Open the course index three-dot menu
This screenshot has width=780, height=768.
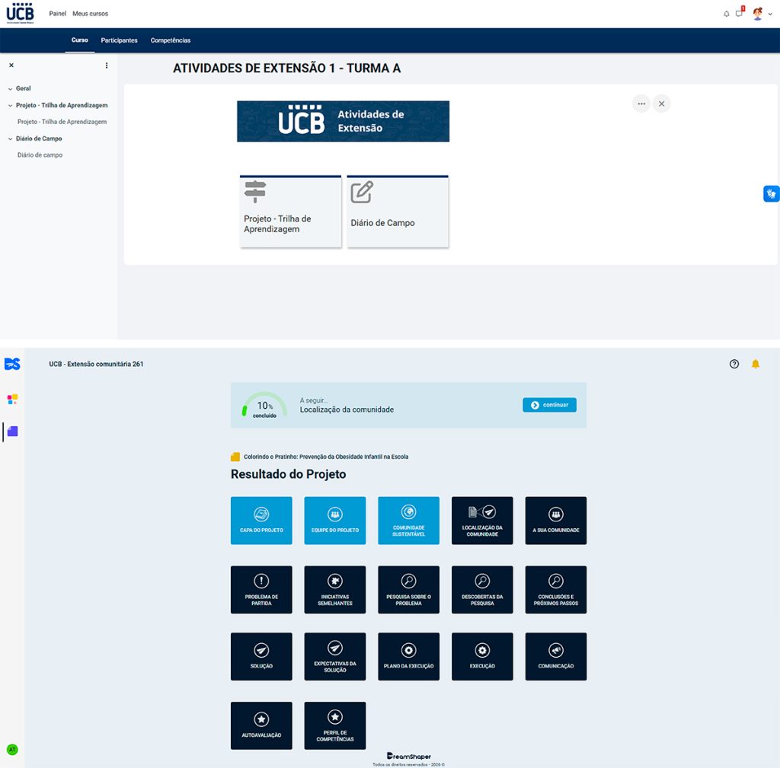107,65
